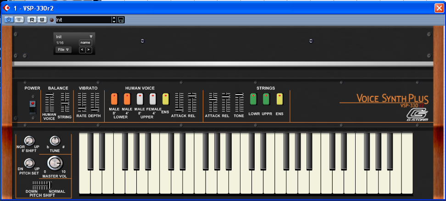
Task: Toggle the Human Voice ENS yellow button
Action: pos(166,99)
